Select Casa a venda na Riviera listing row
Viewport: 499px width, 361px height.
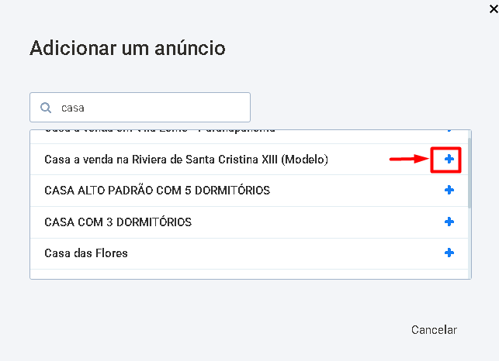coord(249,160)
